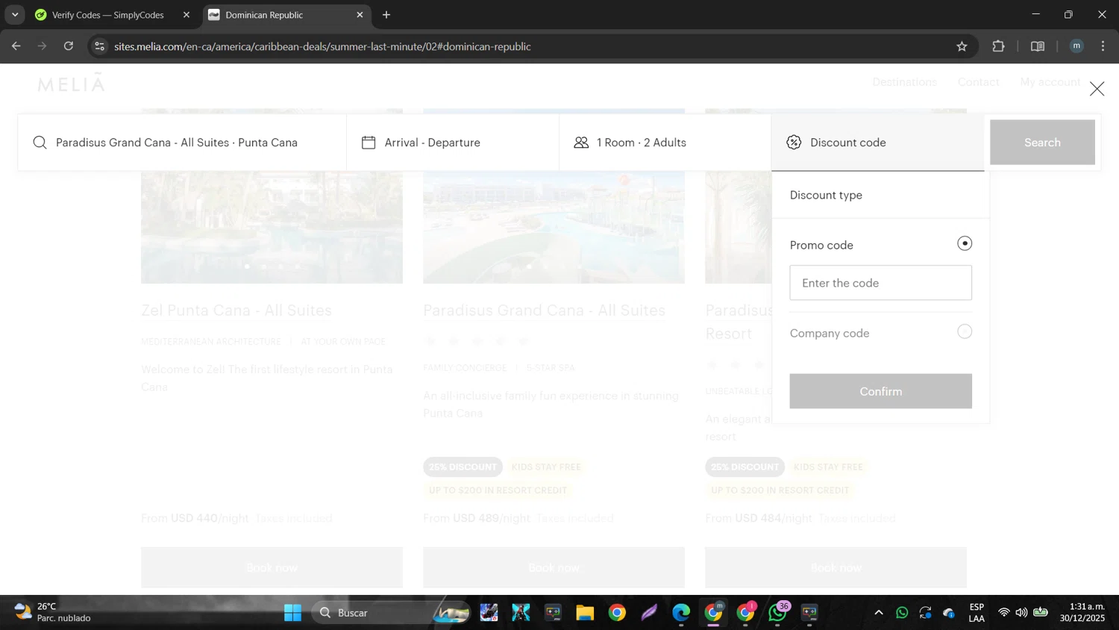Click the grey Search button
Screen dimensions: 1119x630
1042,143
